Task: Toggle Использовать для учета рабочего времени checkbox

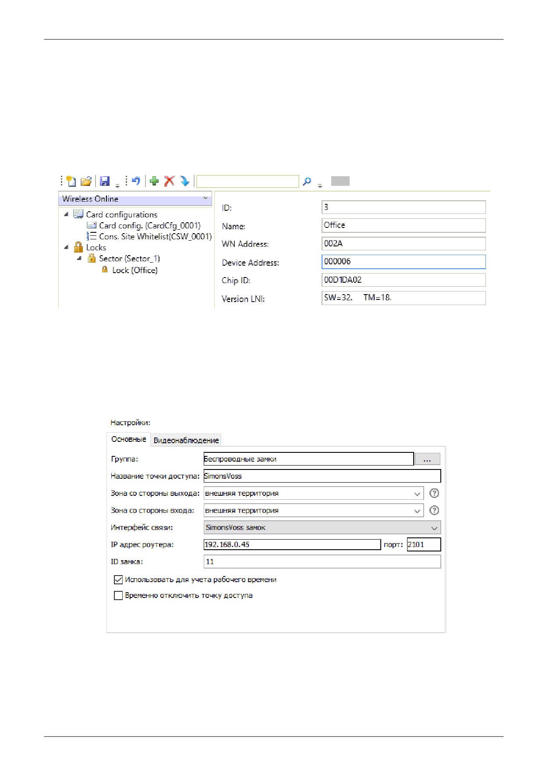Action: (118, 580)
